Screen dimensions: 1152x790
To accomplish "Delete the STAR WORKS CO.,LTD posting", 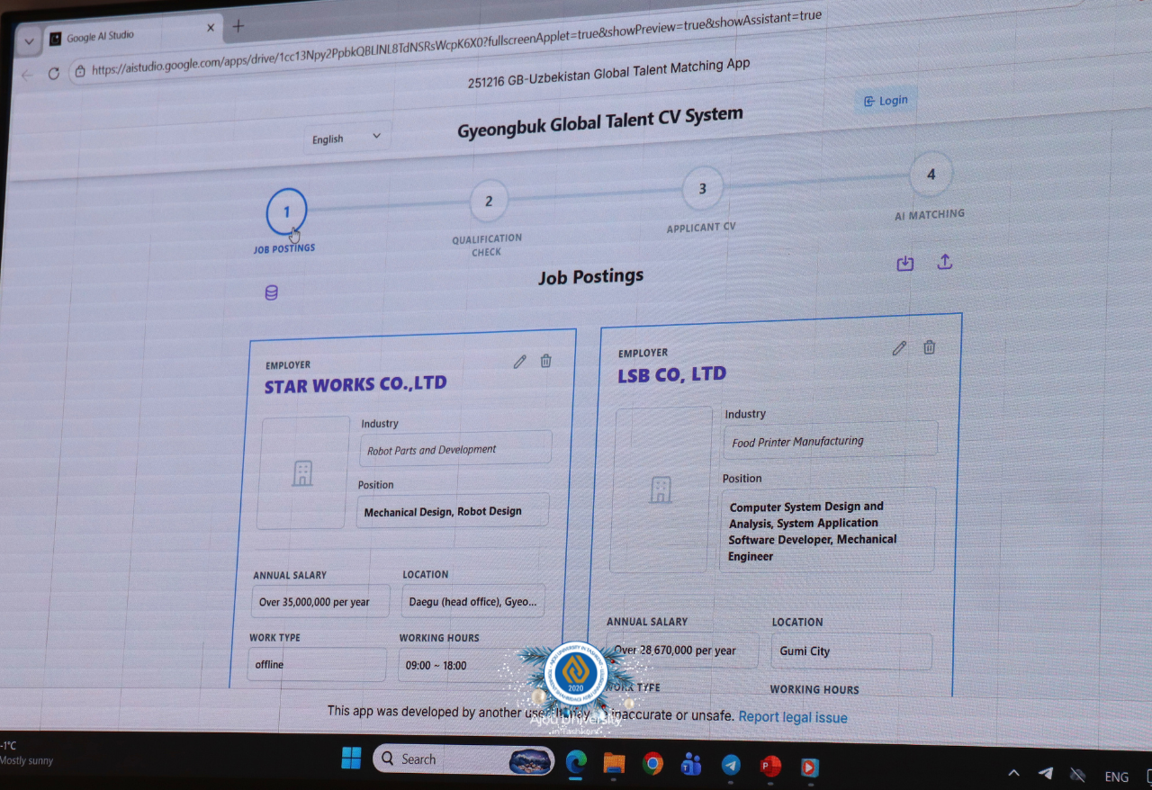I will pyautogui.click(x=545, y=361).
